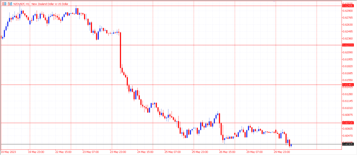This screenshot has width=357, height=155.
Task: Click the 0.61550 price scale value
Action: tap(348, 80)
